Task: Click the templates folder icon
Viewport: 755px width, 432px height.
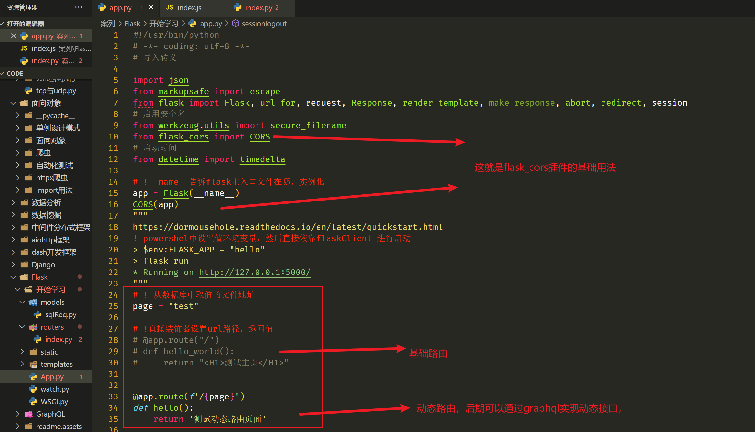Action: point(33,365)
